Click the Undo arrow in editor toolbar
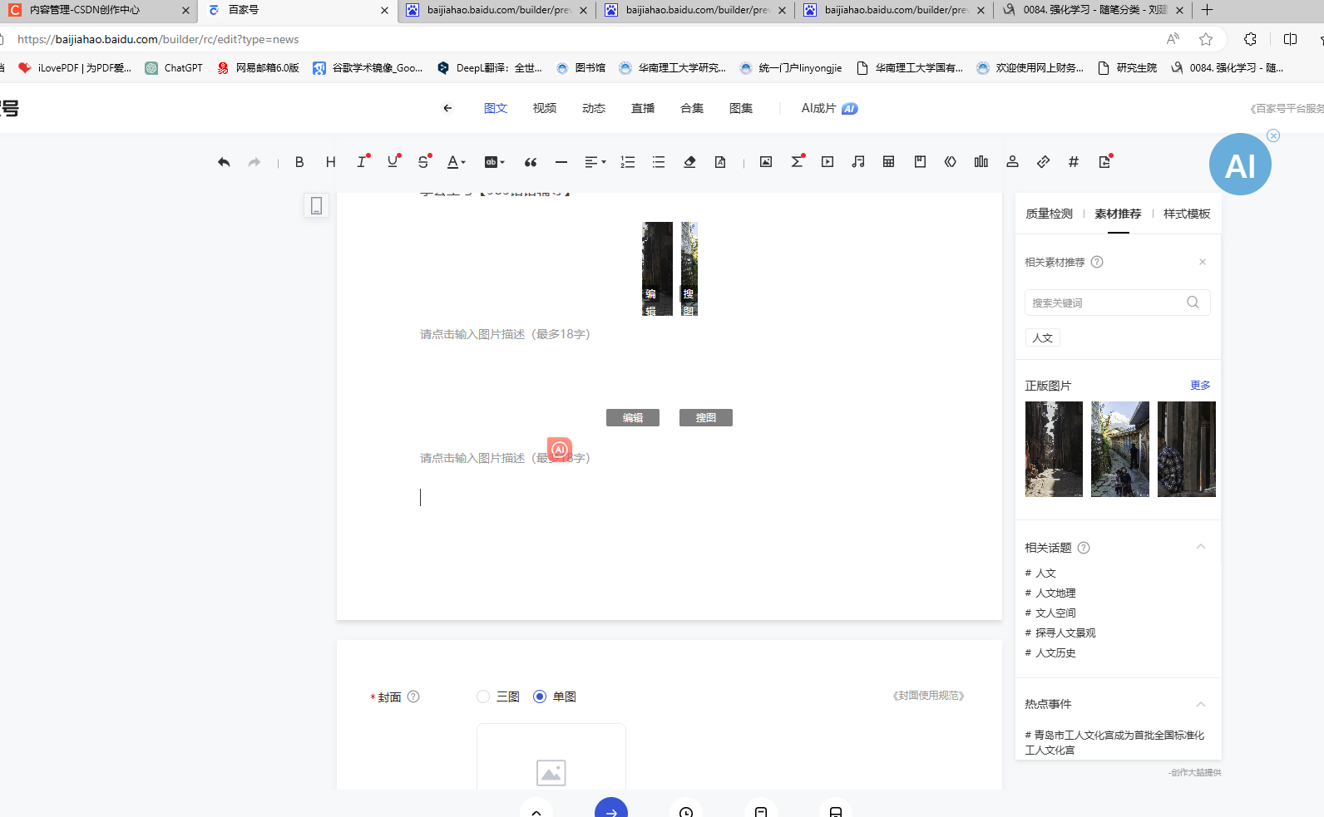The height and width of the screenshot is (817, 1324). [224, 162]
